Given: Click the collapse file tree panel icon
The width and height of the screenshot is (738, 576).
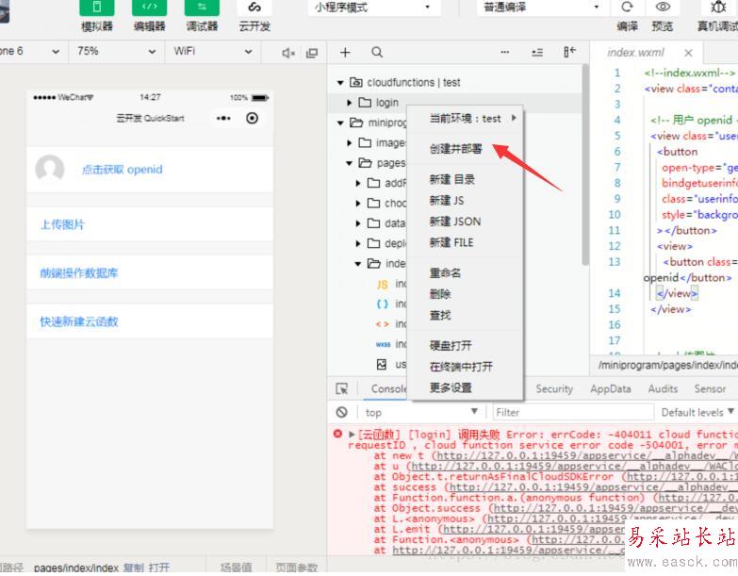Looking at the screenshot, I should tap(569, 52).
